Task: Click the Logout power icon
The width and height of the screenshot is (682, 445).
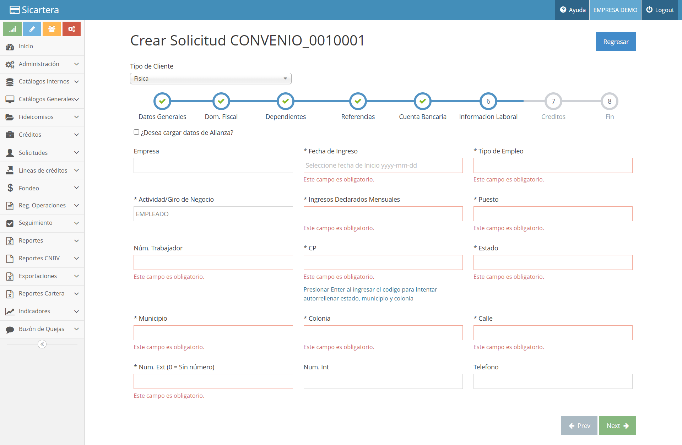Action: click(x=649, y=10)
